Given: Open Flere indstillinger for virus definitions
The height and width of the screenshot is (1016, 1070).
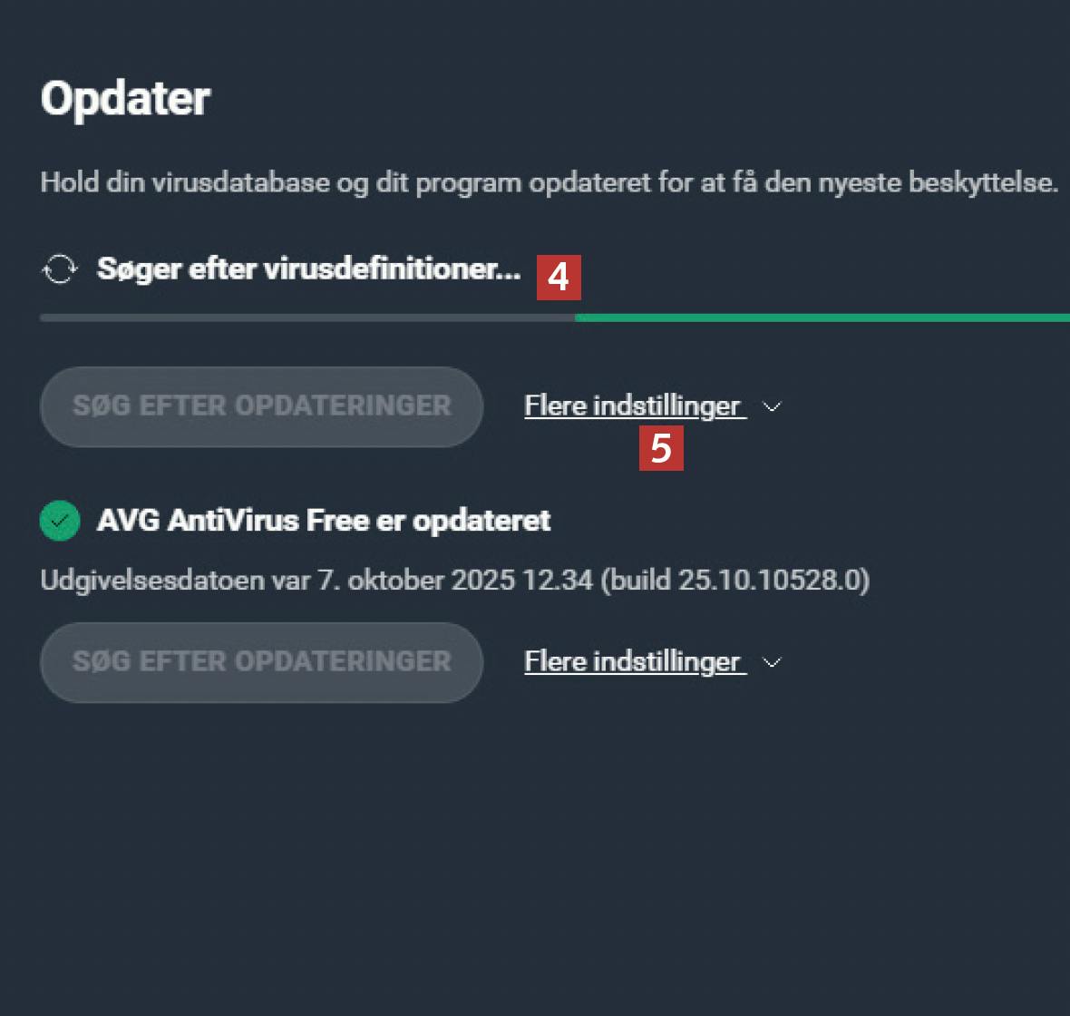Looking at the screenshot, I should [x=634, y=406].
